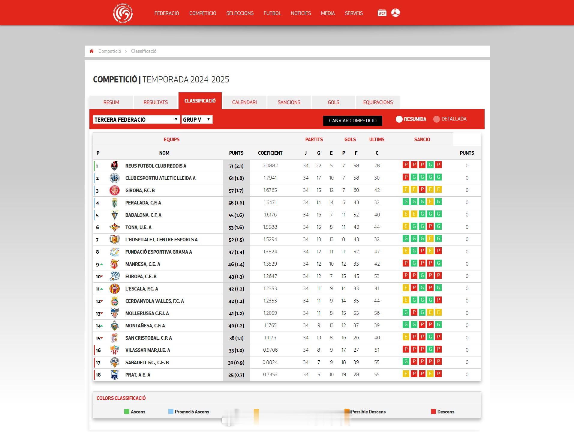Image resolution: width=574 pixels, height=432 pixels.
Task: Click Manresa's 1.3529 coefficient value
Action: pos(270,264)
